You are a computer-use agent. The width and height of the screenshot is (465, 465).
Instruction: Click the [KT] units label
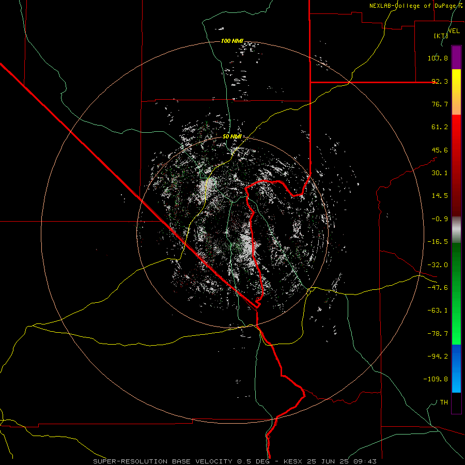coord(441,36)
